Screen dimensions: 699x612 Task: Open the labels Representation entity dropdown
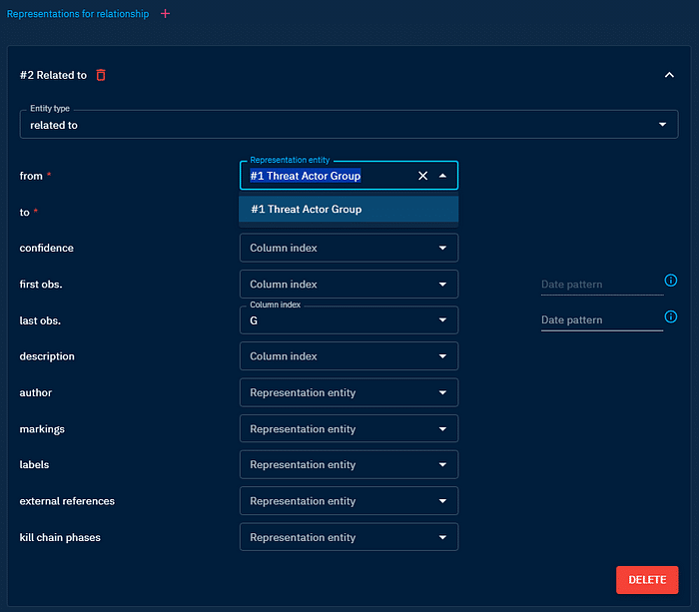pyautogui.click(x=349, y=465)
